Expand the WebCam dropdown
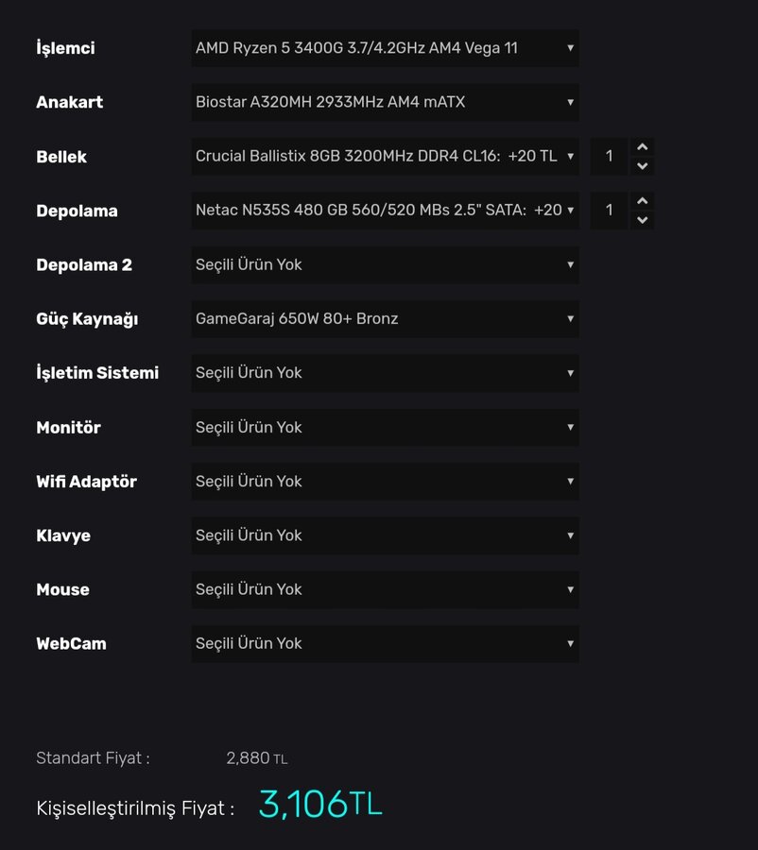 tap(385, 644)
